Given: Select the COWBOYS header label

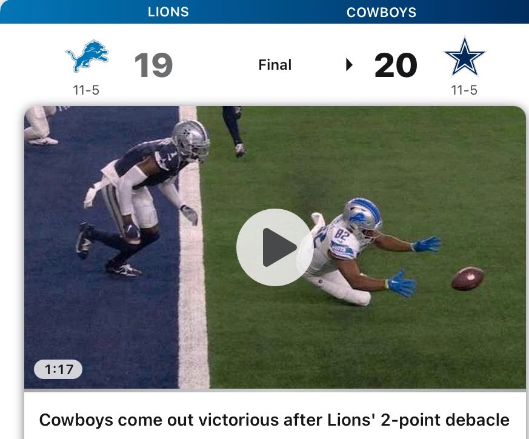Looking at the screenshot, I should tap(381, 13).
